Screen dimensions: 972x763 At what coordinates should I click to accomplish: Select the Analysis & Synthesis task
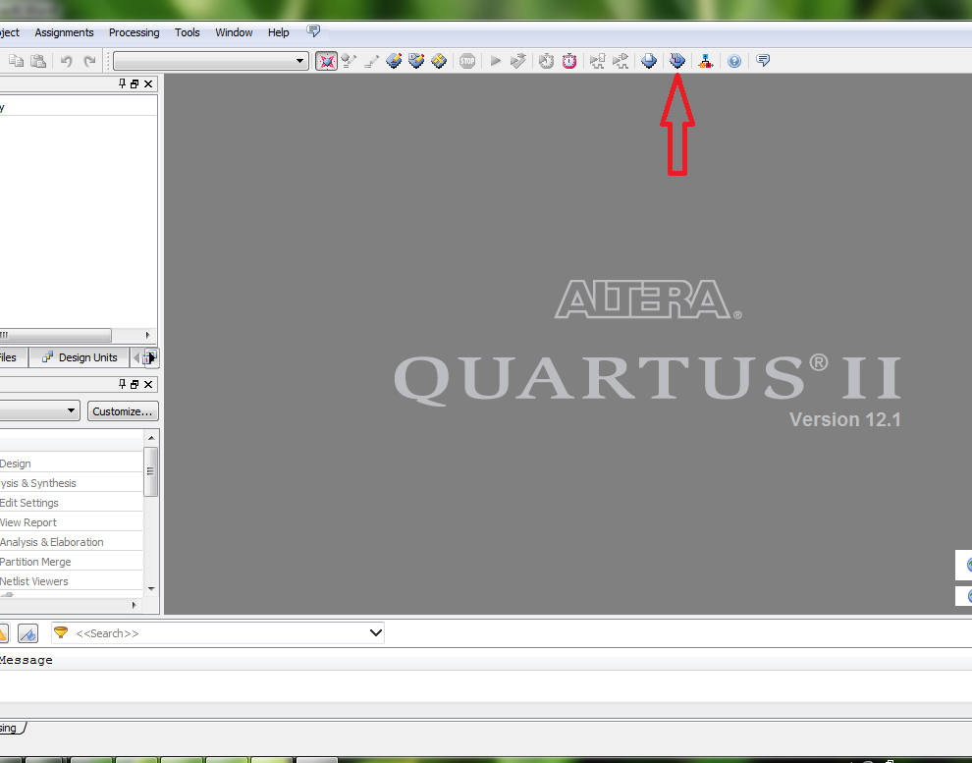(38, 483)
